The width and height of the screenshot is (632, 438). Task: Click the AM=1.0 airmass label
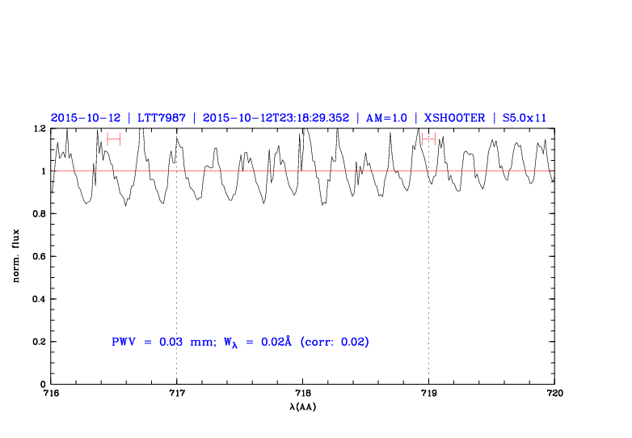(386, 117)
